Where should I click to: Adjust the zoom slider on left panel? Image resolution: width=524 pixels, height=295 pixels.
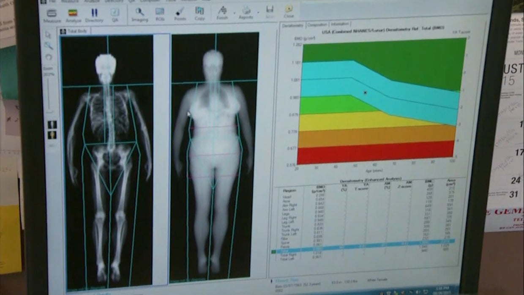[50, 93]
